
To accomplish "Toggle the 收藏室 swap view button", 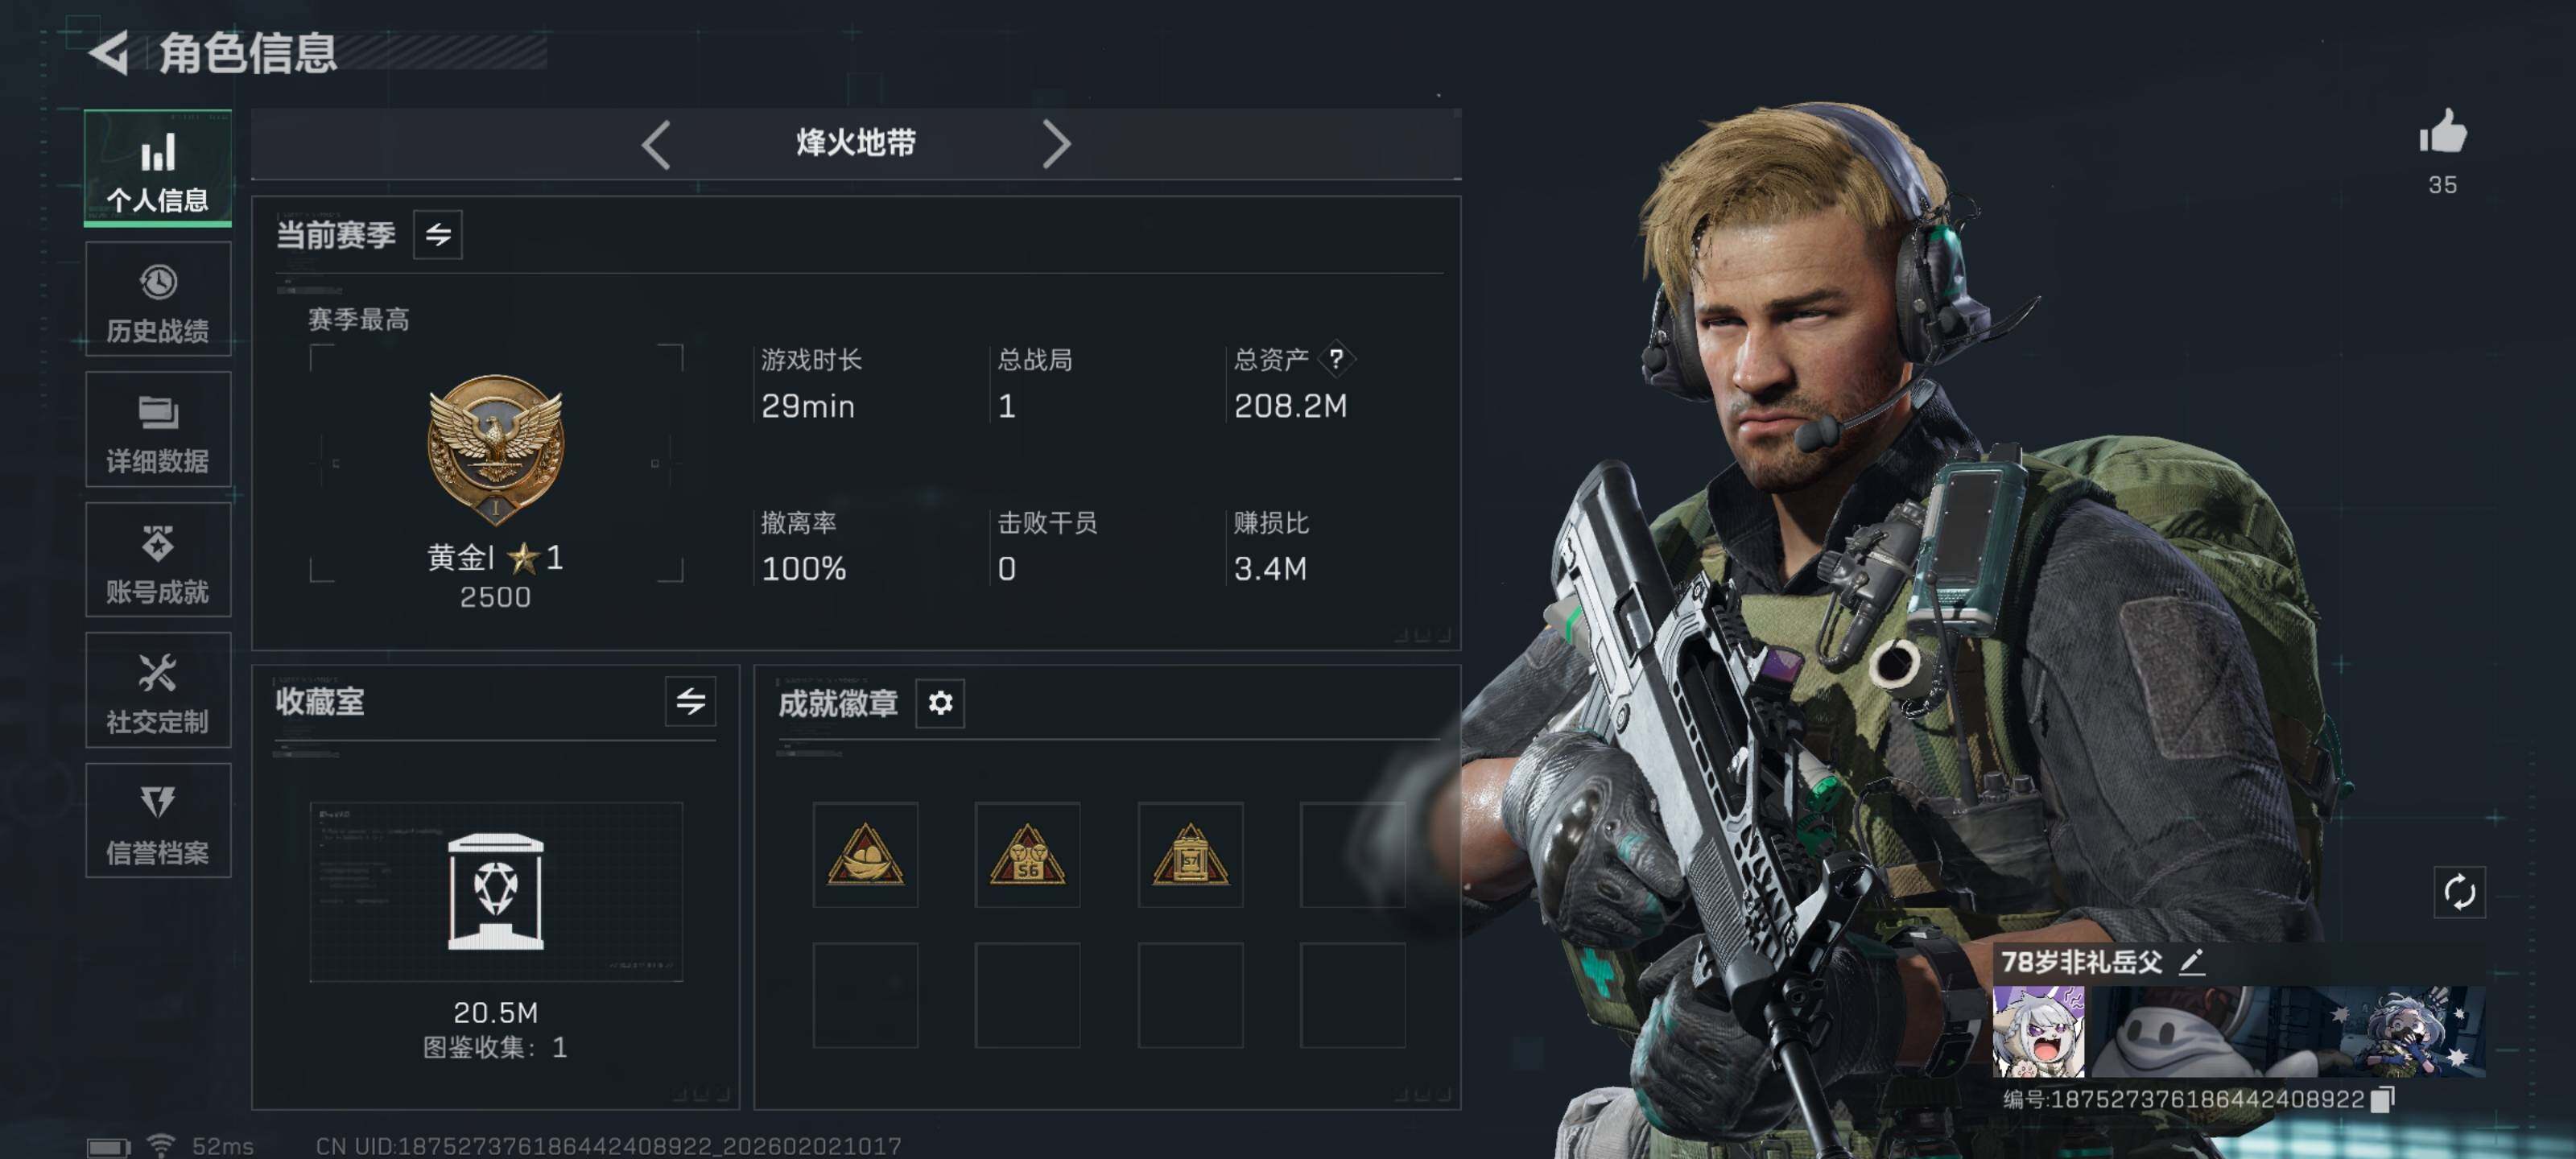I will click(690, 701).
